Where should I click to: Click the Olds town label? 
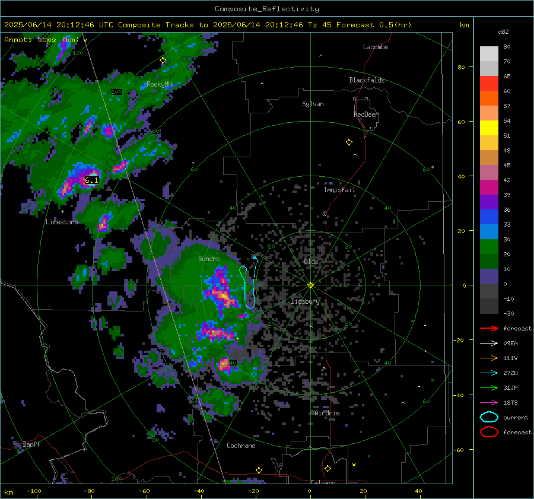click(x=311, y=262)
